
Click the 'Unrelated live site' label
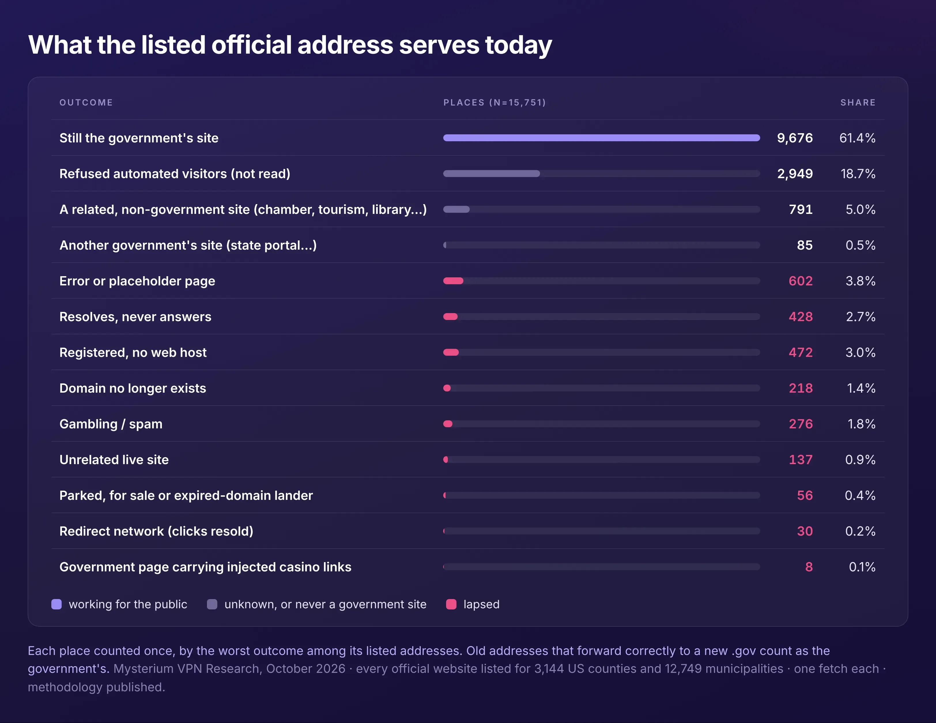(114, 460)
